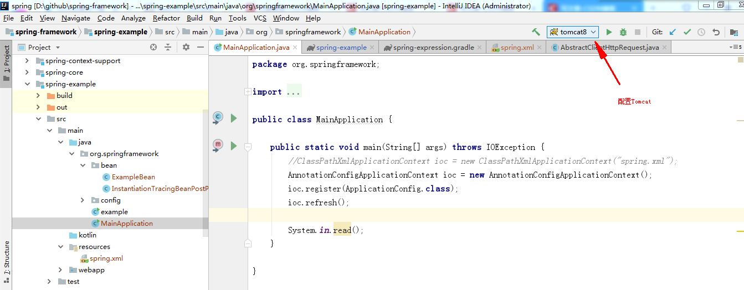Image resolution: width=744 pixels, height=290 pixels.
Task: Close the spring.xml tab
Action: (540, 48)
